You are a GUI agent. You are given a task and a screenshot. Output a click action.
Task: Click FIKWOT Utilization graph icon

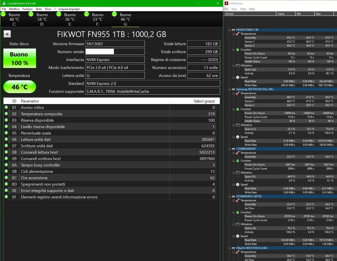click(237, 66)
